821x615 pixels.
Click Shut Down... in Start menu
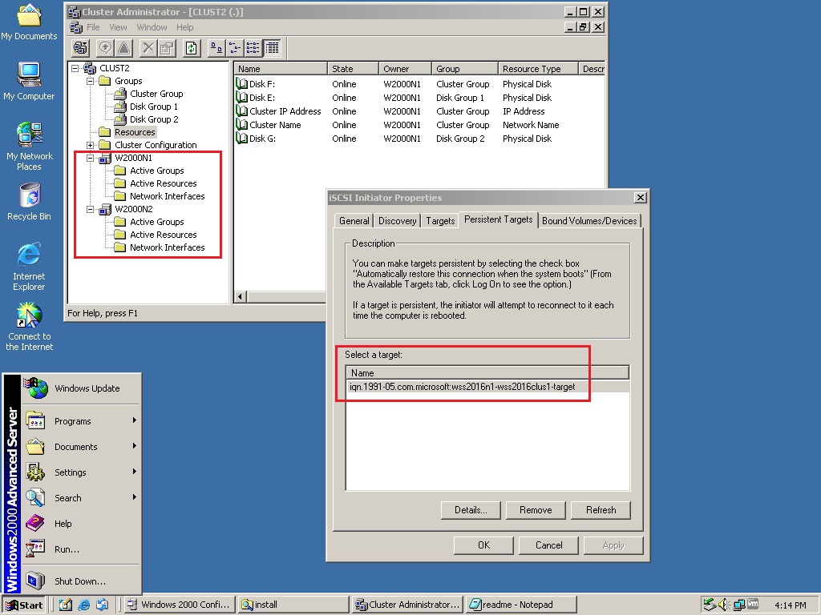coord(80,581)
